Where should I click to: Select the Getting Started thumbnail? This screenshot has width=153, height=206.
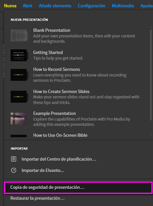coord(20,55)
